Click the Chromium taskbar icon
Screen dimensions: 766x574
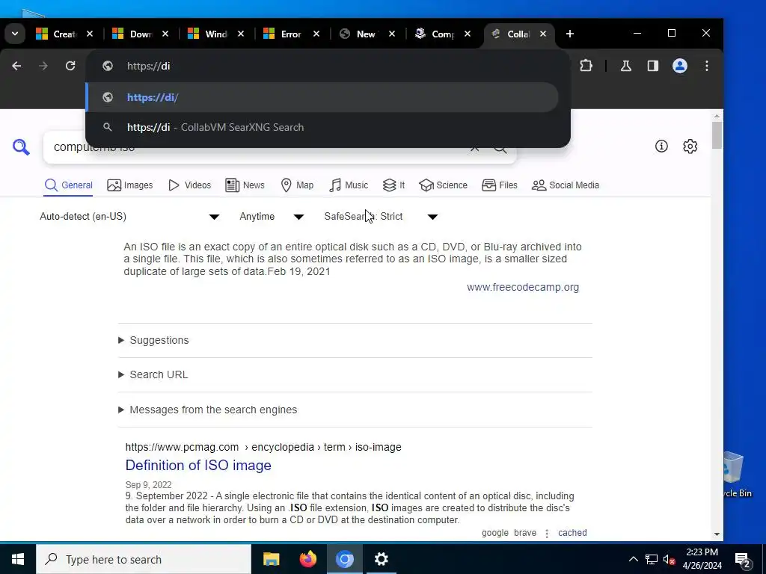344,559
